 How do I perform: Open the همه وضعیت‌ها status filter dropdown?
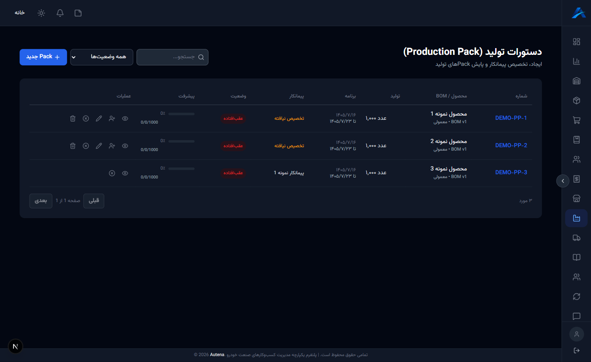point(102,57)
